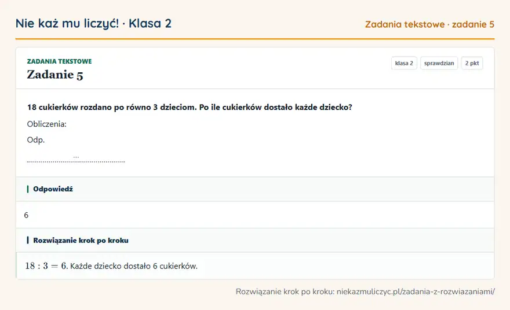Click the 'Zadania tekstowe · zadanie 5' header label
510x310 pixels.
[429, 24]
